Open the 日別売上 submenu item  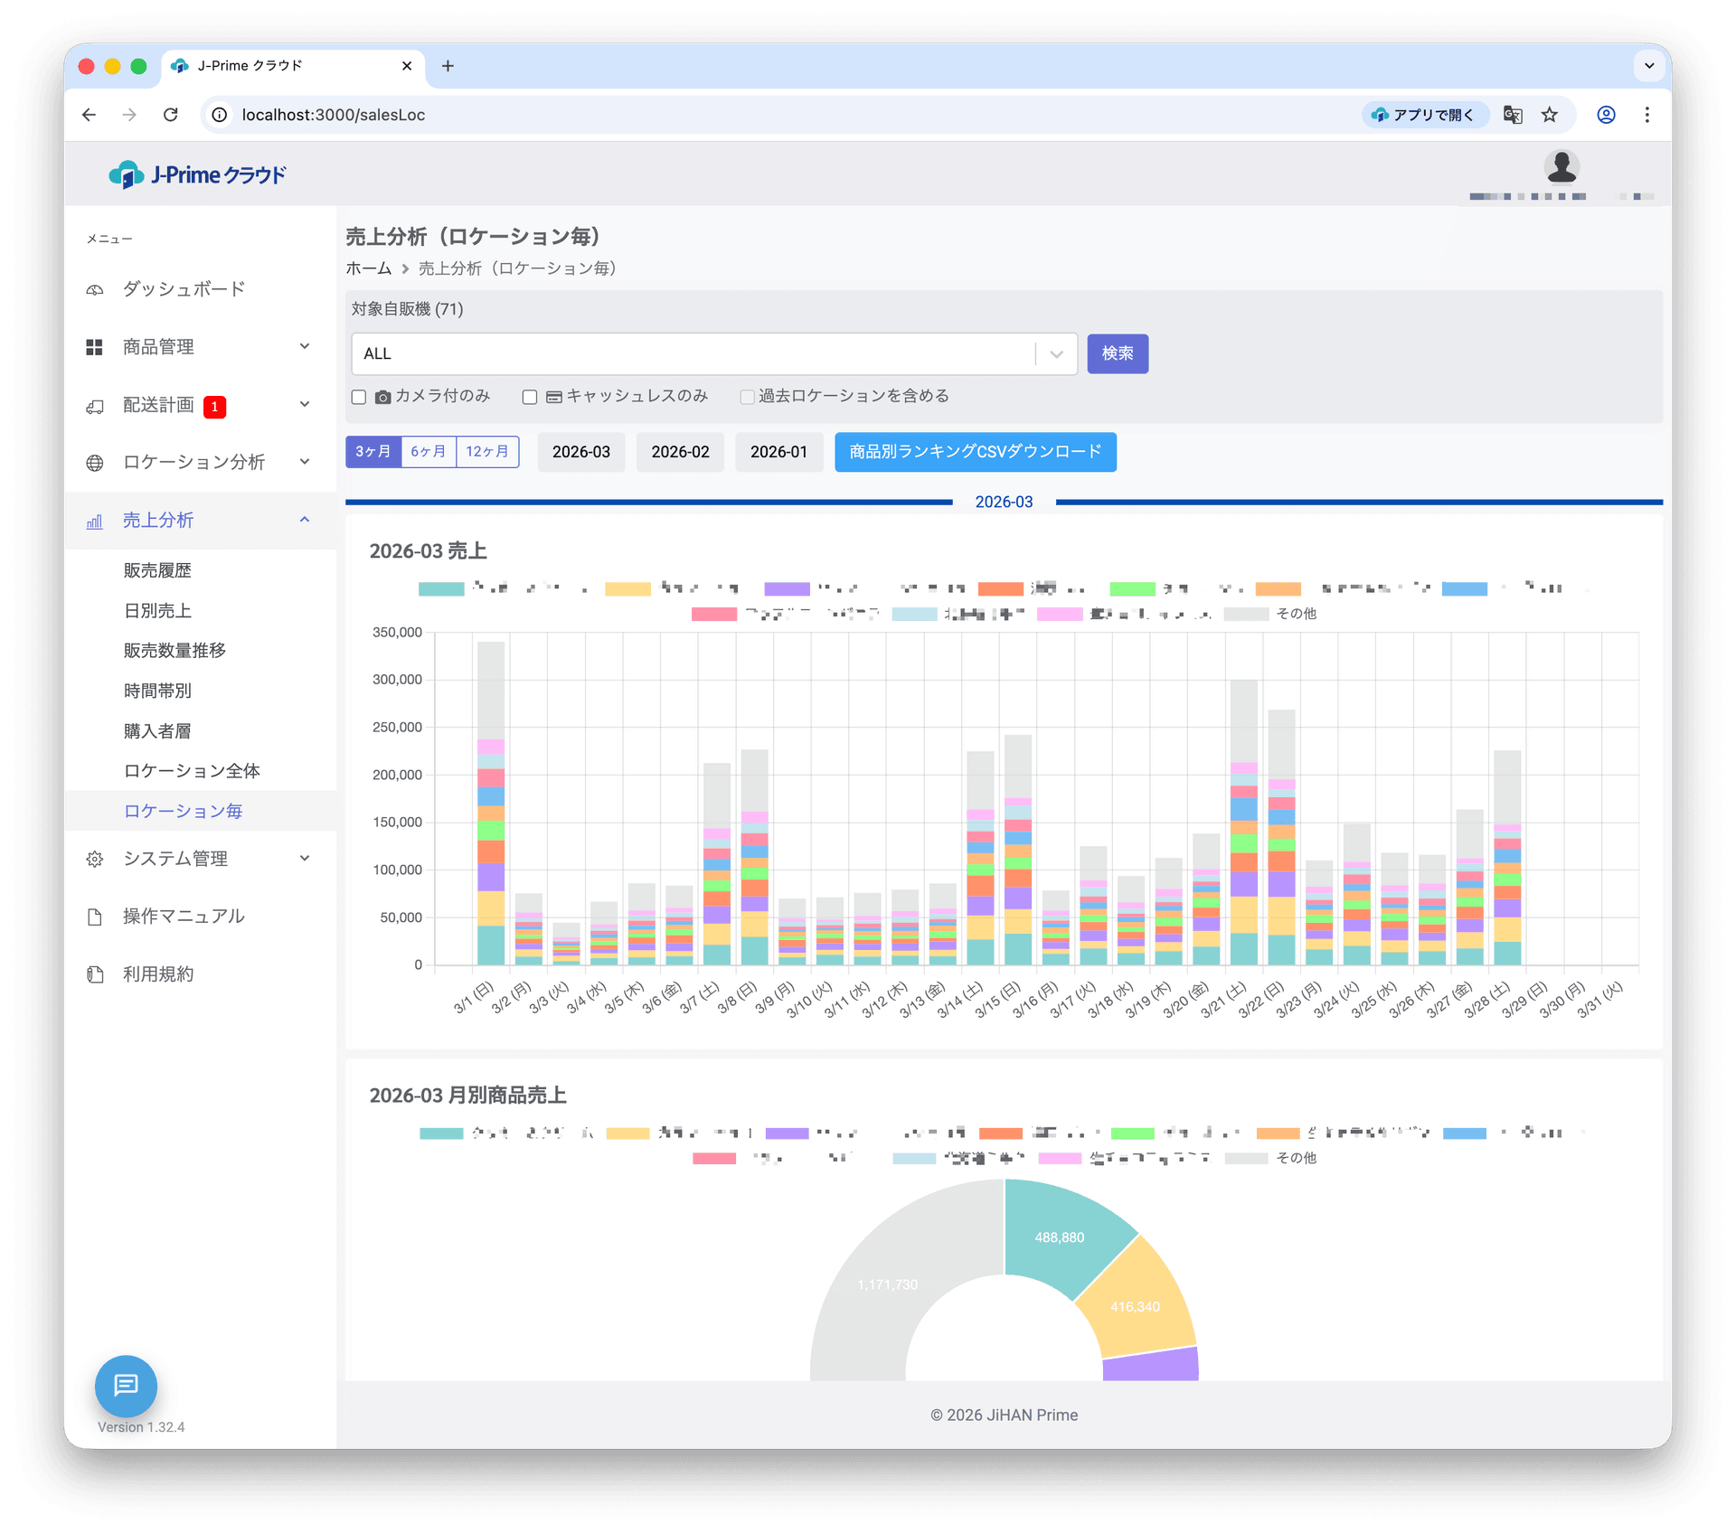pos(157,611)
